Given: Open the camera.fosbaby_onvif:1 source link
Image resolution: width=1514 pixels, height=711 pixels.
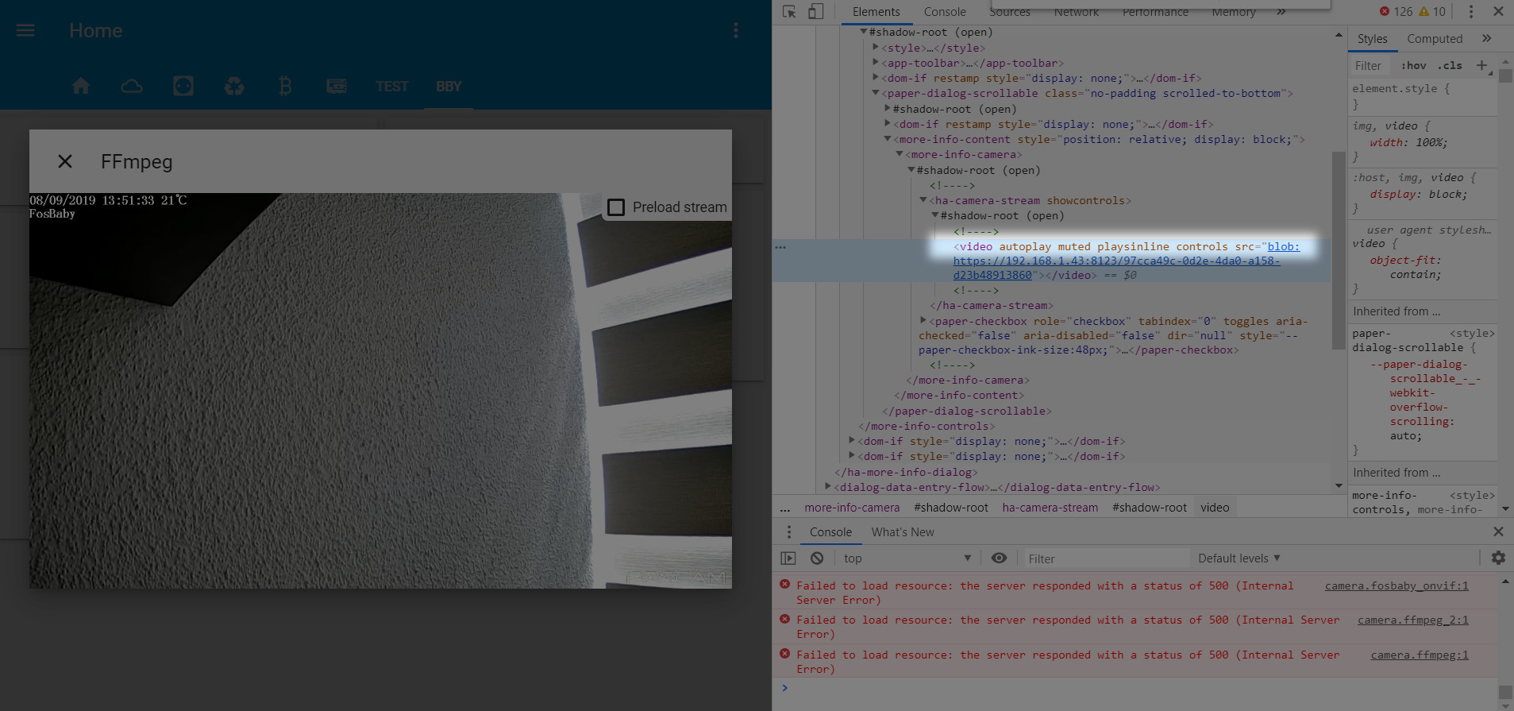Looking at the screenshot, I should coord(1397,585).
